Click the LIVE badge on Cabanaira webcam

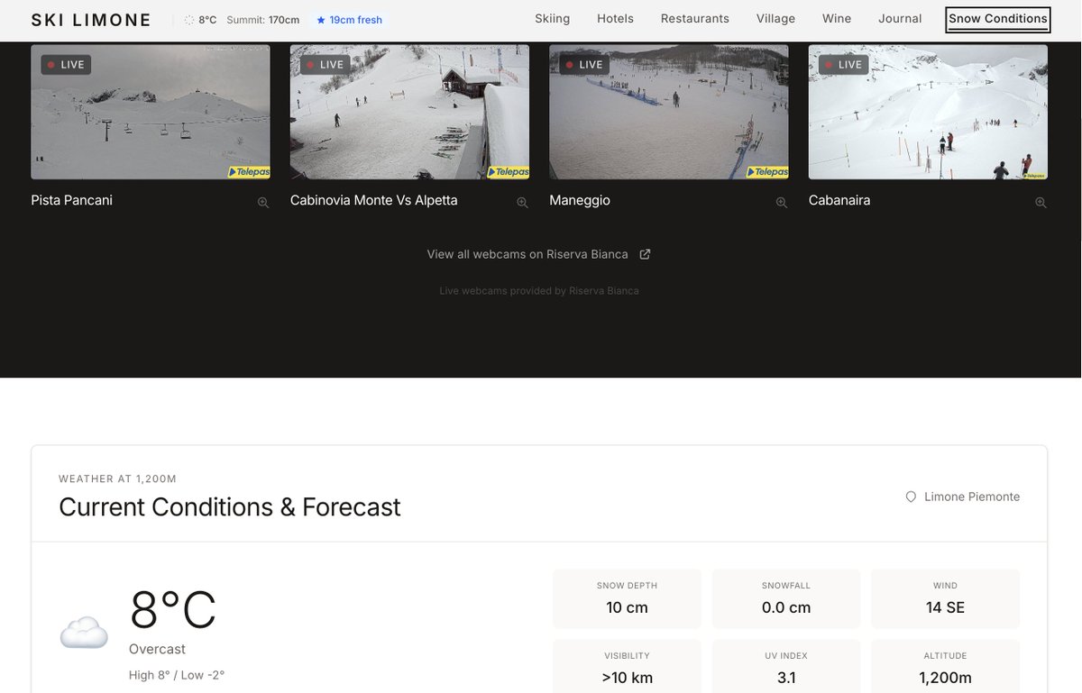tap(843, 65)
